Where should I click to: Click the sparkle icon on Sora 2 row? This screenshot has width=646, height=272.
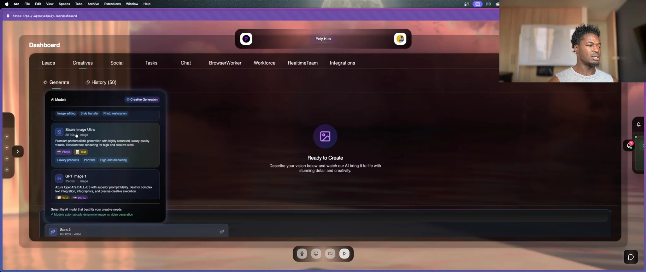pos(222,232)
